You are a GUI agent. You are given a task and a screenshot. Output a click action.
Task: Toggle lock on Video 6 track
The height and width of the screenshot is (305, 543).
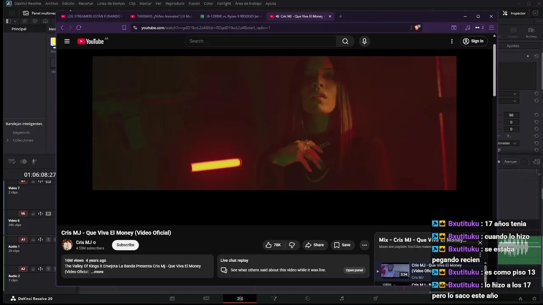[x=33, y=213]
